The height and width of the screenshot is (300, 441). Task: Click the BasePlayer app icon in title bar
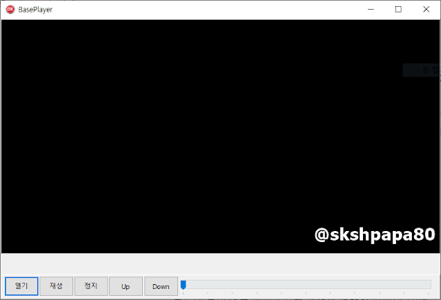[10, 10]
